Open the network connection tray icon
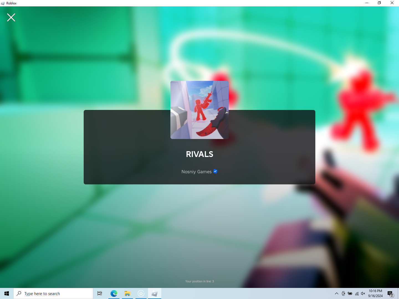This screenshot has height=299, width=399. click(357, 293)
